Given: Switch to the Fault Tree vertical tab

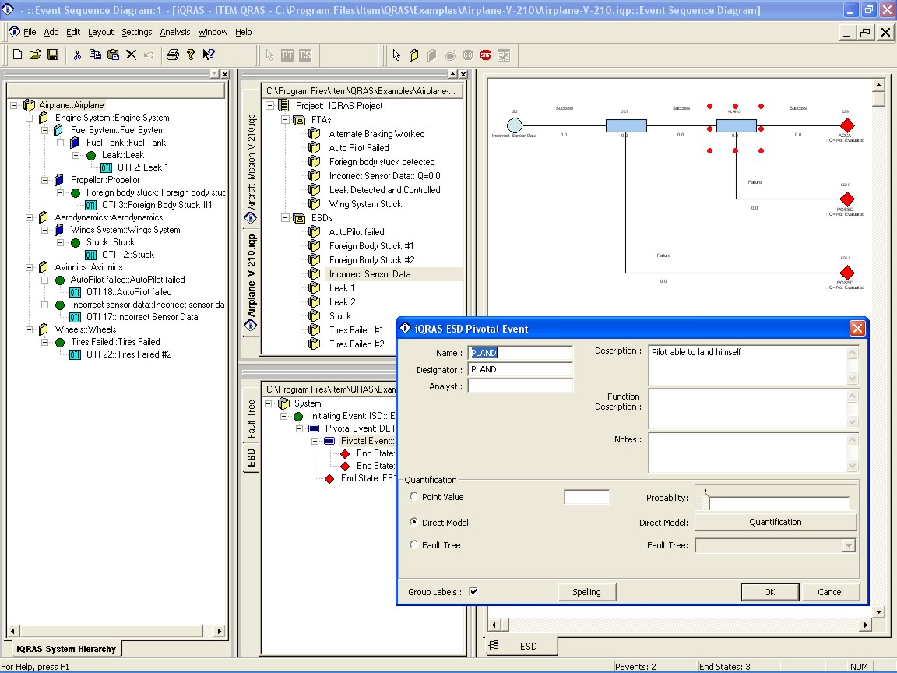Looking at the screenshot, I should (x=251, y=418).
